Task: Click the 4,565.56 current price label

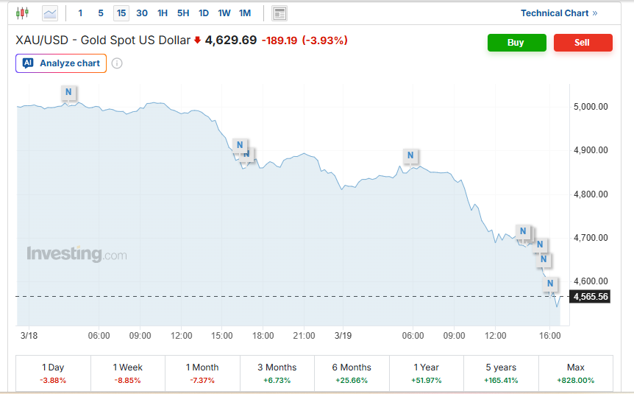Action: coord(591,297)
